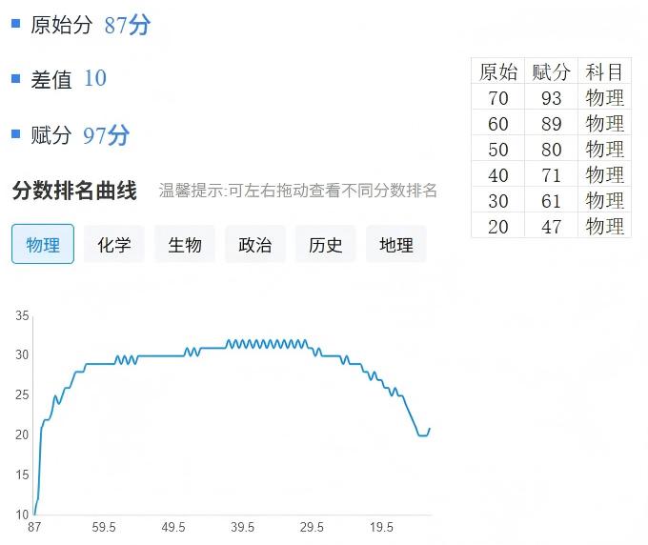
Task: Click the 差值 value 10
Action: 95,79
